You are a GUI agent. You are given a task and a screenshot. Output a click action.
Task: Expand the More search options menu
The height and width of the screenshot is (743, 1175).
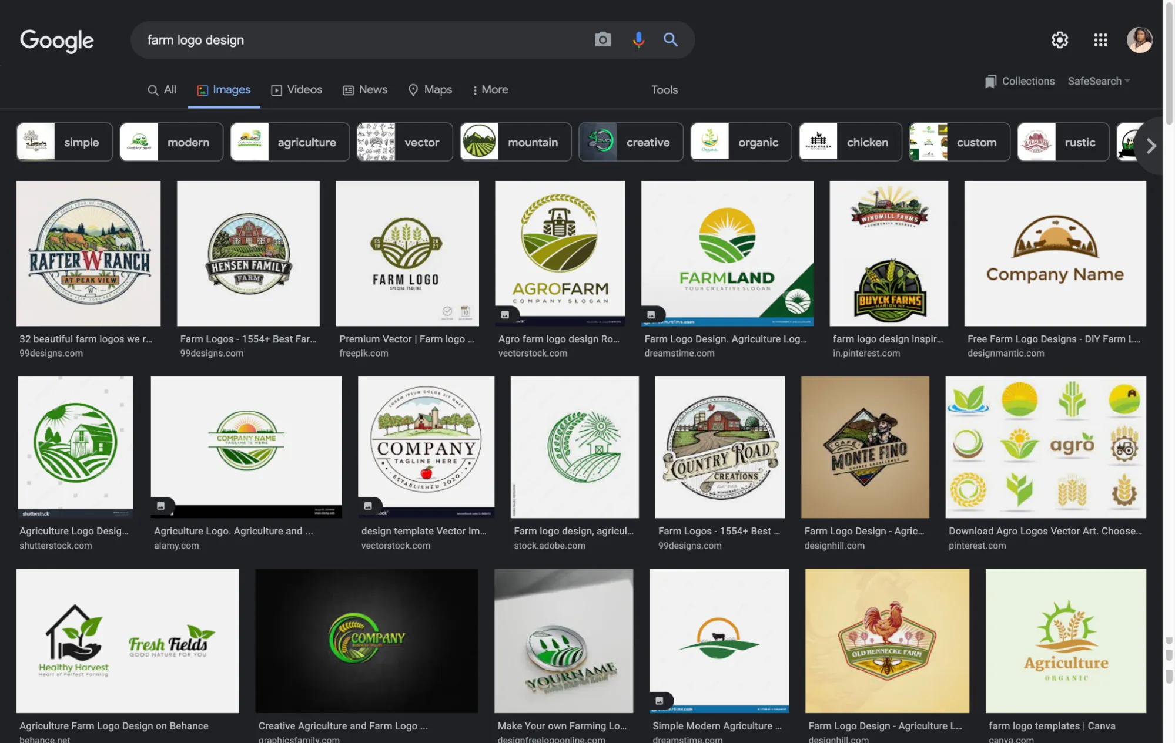pyautogui.click(x=490, y=90)
